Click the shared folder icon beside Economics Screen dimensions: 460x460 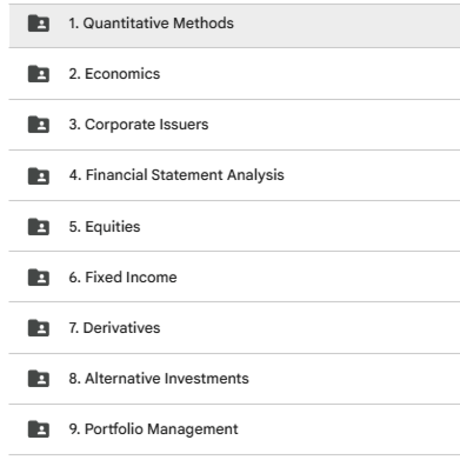pyautogui.click(x=39, y=74)
